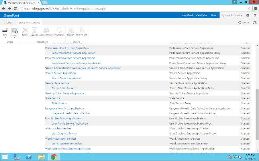
Task: Open the indented Search Service Application proxy link
Action: [x=67, y=78]
